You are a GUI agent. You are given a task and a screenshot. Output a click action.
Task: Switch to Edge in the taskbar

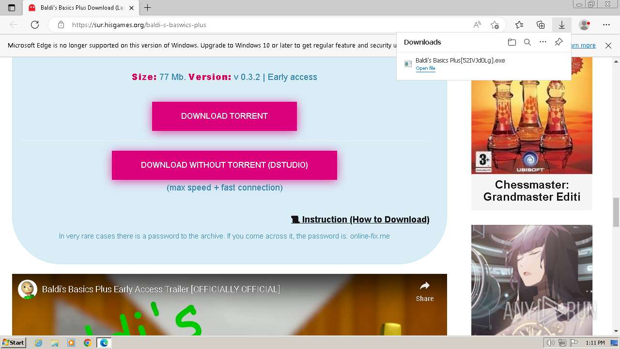[104, 343]
